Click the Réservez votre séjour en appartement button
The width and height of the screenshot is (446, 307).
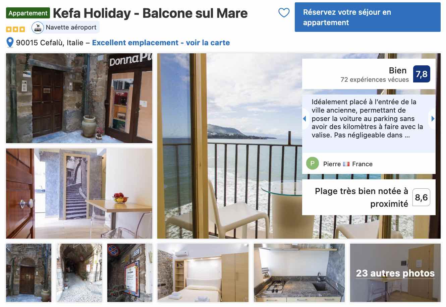point(368,17)
